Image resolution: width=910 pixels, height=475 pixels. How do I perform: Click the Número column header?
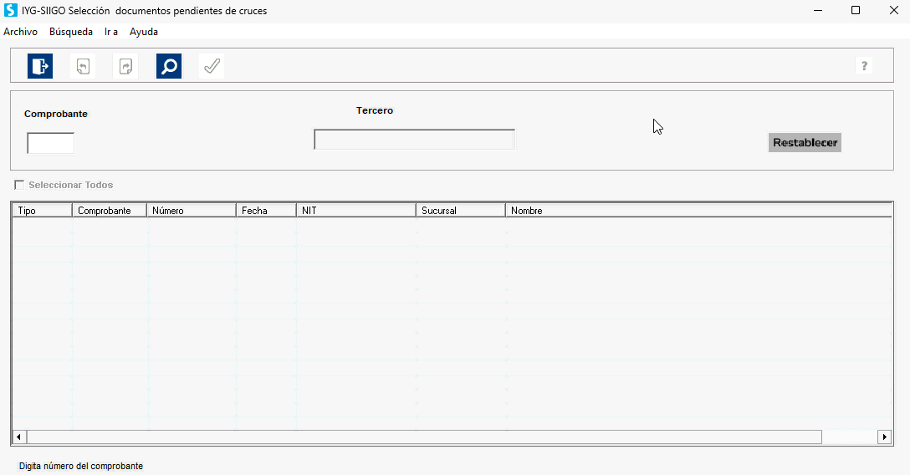pyautogui.click(x=191, y=211)
